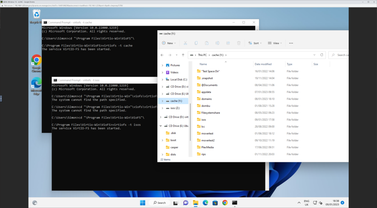Select the @Documents folder

click(x=209, y=85)
